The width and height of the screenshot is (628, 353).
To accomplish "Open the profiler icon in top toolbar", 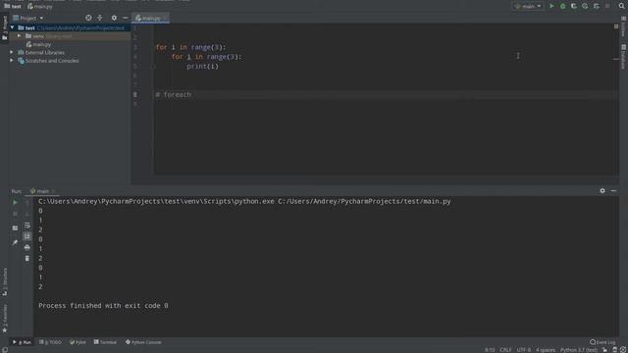I will (585, 6).
